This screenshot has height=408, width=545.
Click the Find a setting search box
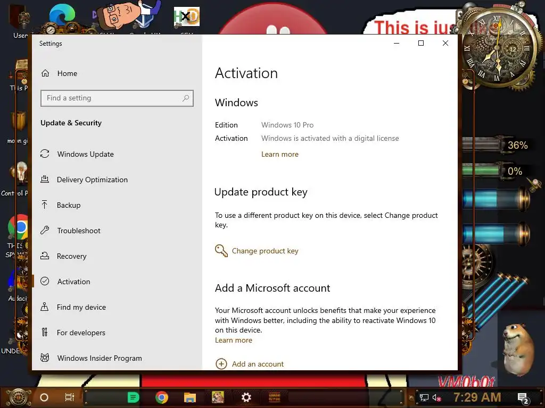pos(117,98)
